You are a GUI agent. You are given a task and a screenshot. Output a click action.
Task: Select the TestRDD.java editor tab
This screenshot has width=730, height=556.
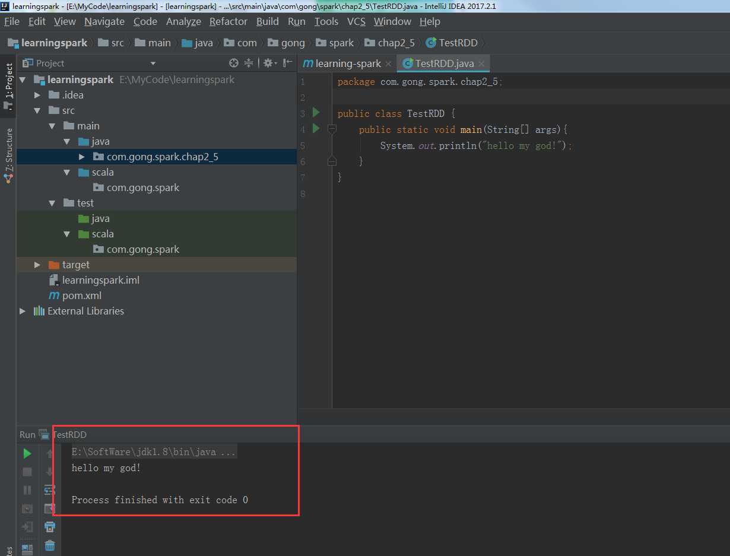coord(444,63)
